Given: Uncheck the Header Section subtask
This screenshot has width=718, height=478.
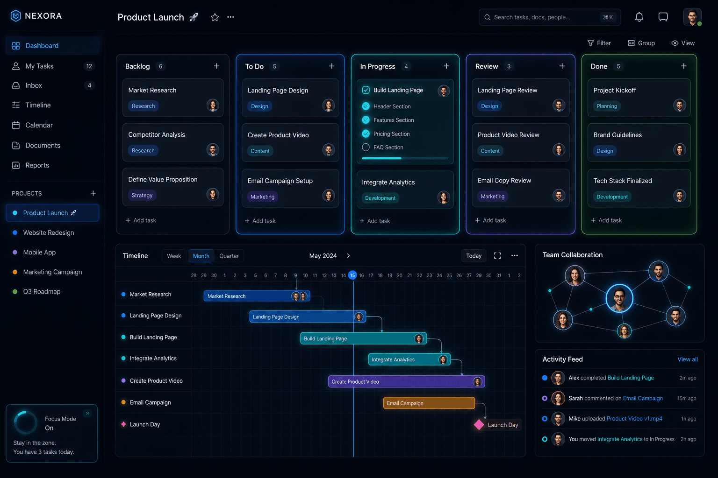Looking at the screenshot, I should tap(366, 106).
